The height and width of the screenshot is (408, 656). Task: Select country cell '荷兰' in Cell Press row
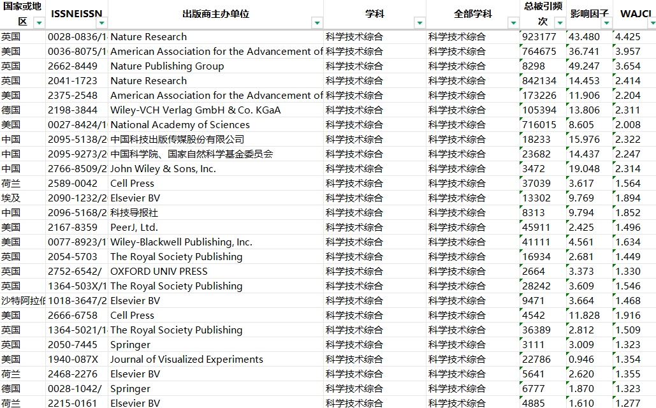(23, 184)
